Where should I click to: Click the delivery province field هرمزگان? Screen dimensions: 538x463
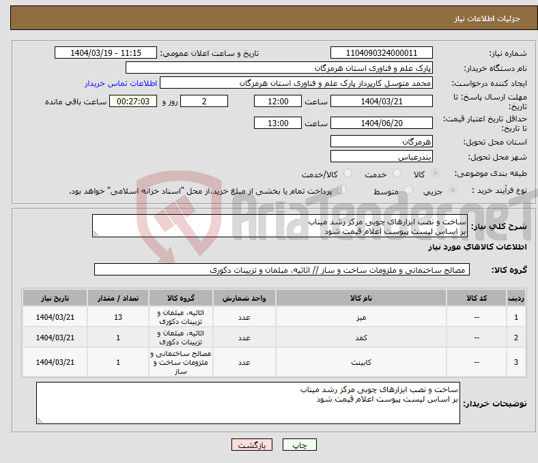(381, 141)
